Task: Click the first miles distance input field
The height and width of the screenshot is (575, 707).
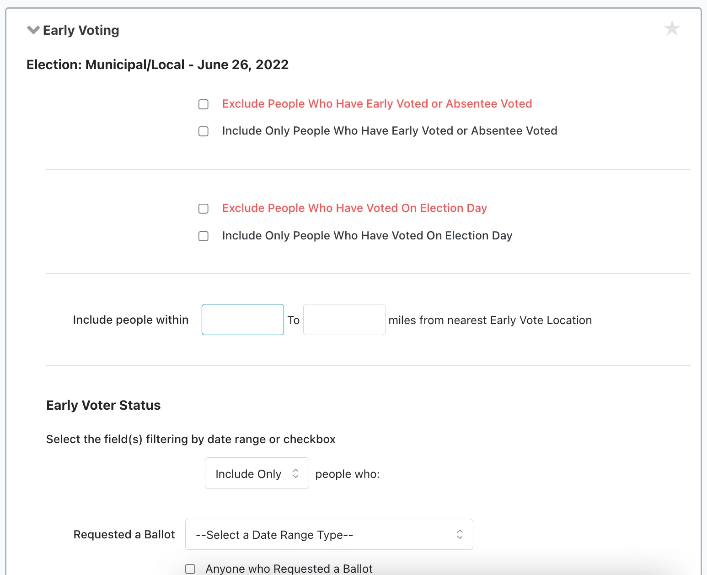Action: pyautogui.click(x=242, y=319)
